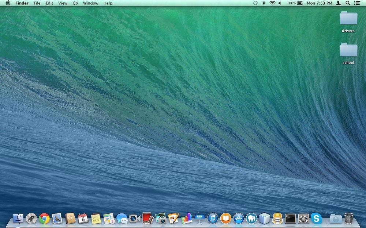Open the View menu
This screenshot has width=366, height=228.
[x=63, y=3]
